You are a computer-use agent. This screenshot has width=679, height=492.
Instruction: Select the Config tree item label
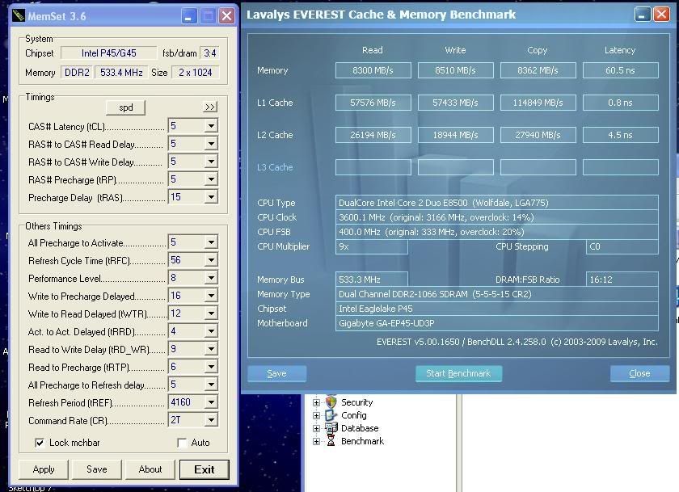[x=354, y=415]
